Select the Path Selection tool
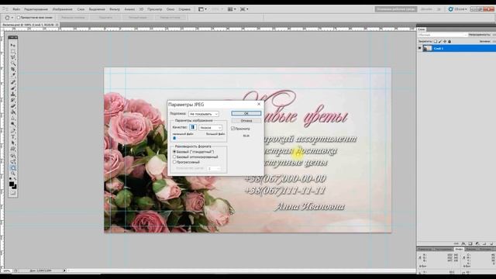Viewport: 496px width, 279px height. [x=13, y=143]
